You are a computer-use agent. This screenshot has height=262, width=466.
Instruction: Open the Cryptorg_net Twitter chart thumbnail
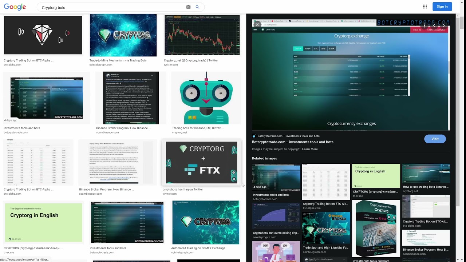202,35
